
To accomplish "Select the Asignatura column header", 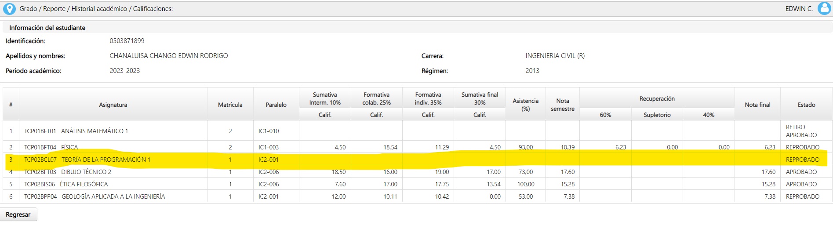I will coord(113,105).
